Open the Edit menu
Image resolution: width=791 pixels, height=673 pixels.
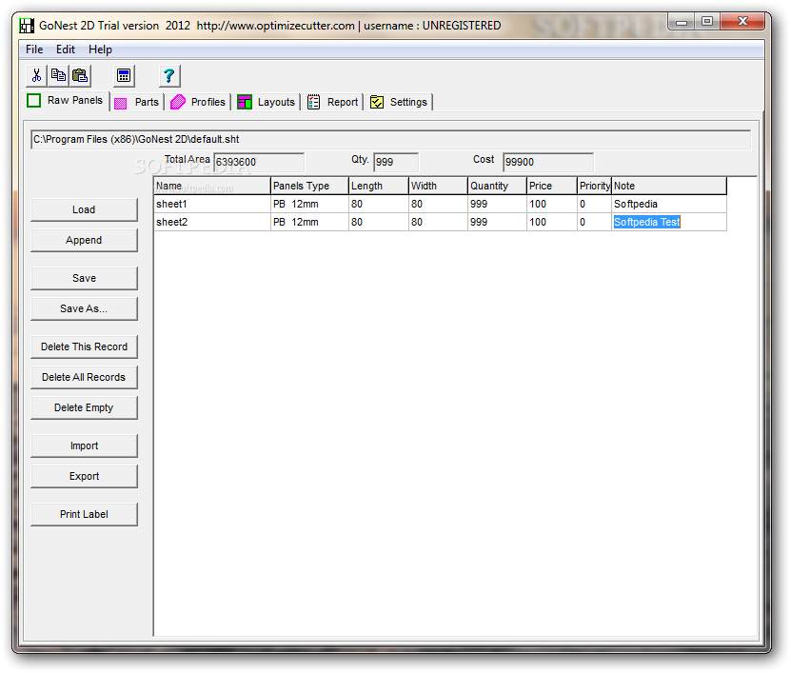coord(66,49)
